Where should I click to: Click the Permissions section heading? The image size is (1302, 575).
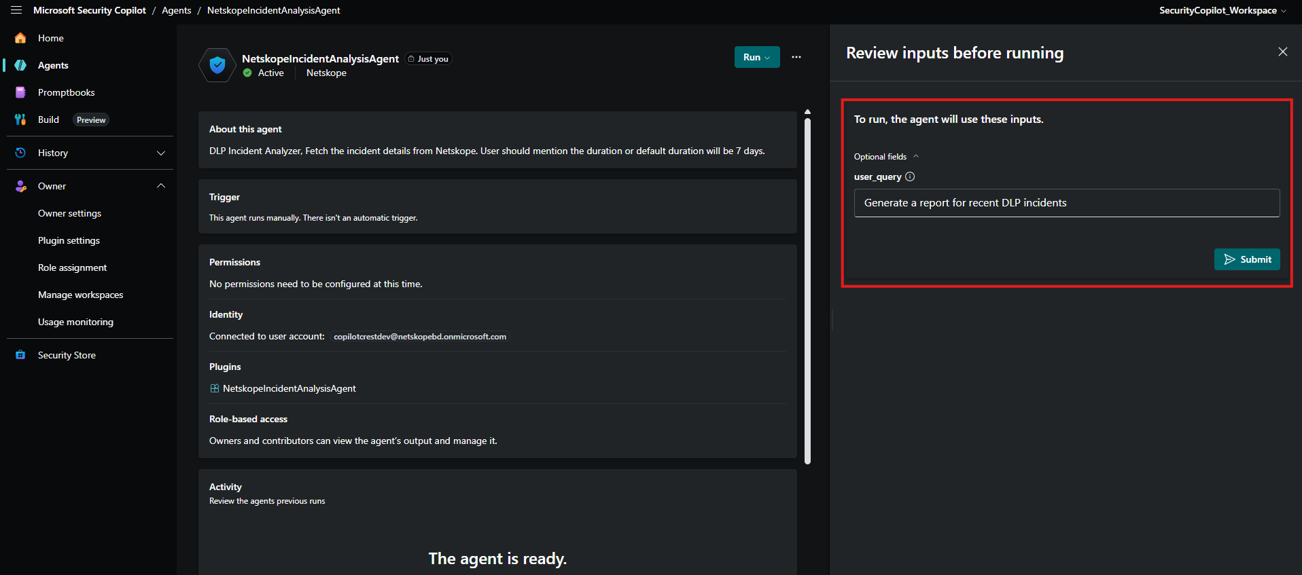click(234, 262)
